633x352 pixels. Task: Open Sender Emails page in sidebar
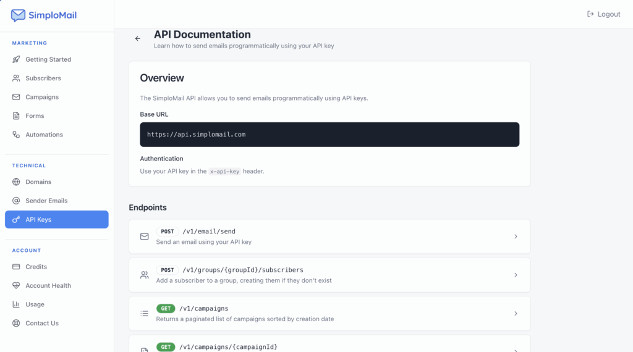(56, 201)
